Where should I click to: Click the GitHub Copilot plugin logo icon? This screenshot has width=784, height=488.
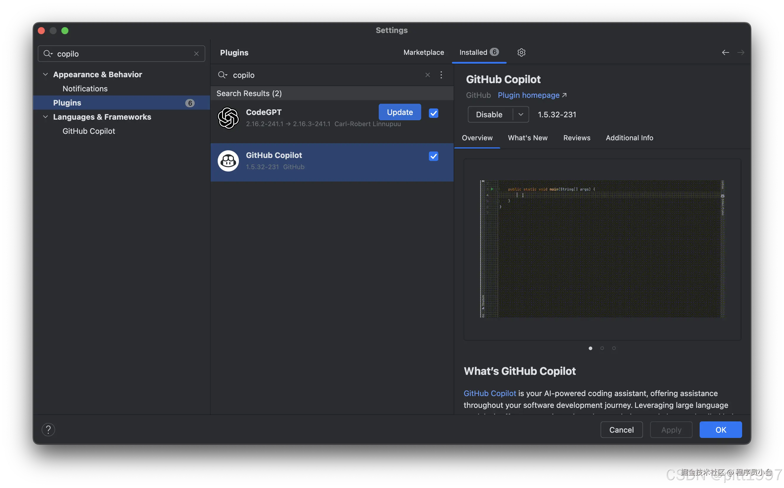point(228,161)
